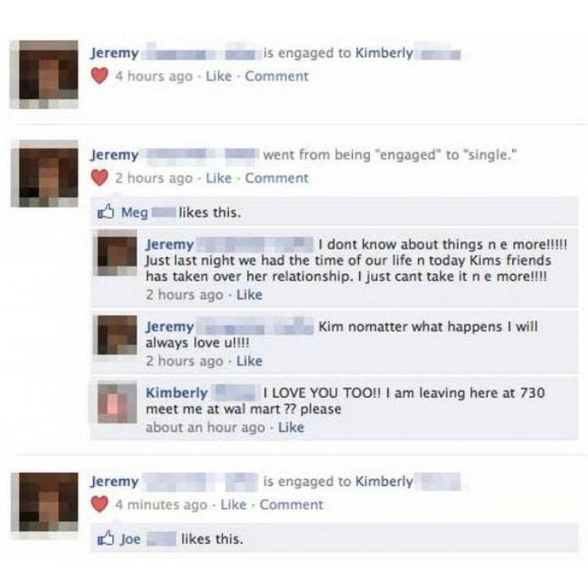Screen dimensions: 588x571
Task: Click the thumbs-up icon beside Joe
Action: pyautogui.click(x=105, y=538)
